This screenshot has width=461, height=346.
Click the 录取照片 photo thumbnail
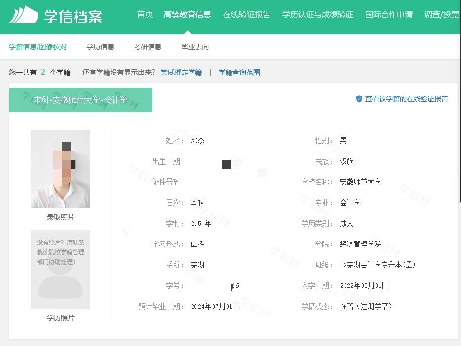pos(61,169)
